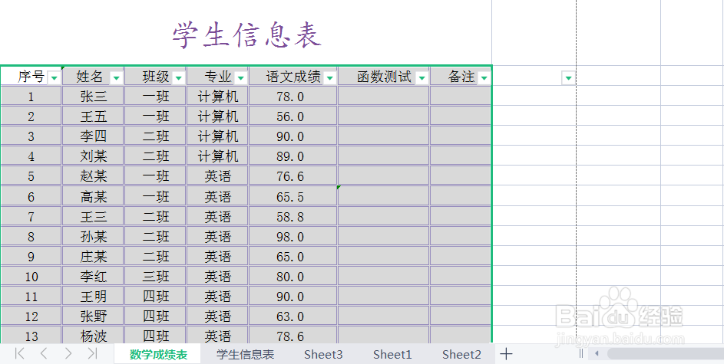Select score cell 89.0
The height and width of the screenshot is (364, 724).
(293, 156)
